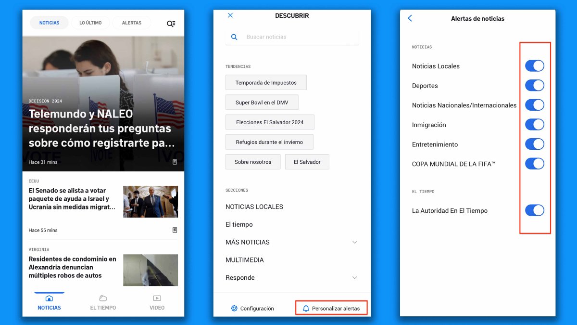Viewport: 577px width, 325px height.
Task: Disable the Noticias Locales alert toggle
Action: pos(534,65)
